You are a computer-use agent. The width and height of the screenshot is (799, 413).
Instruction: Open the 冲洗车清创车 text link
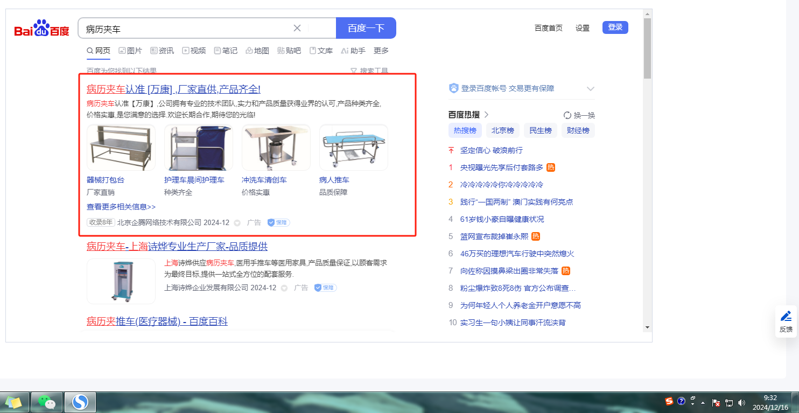(264, 180)
